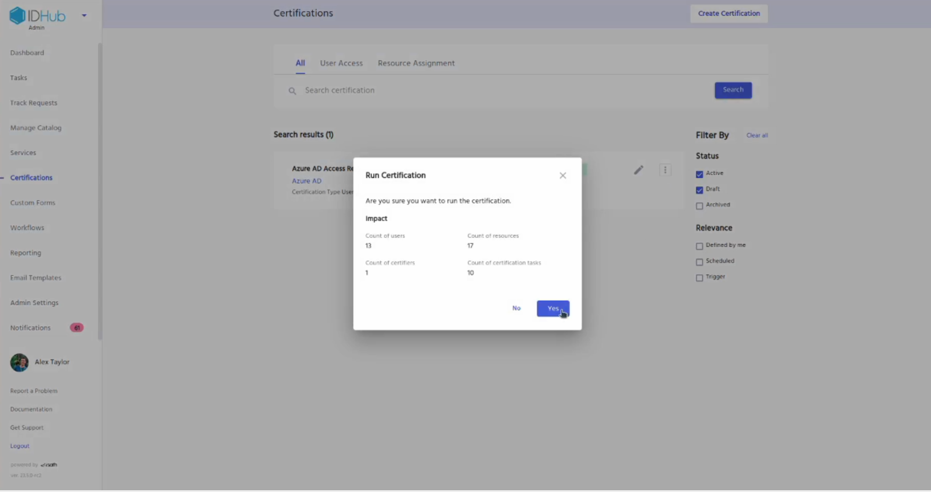This screenshot has height=492, width=931.
Task: Switch to the User Access tab
Action: pos(341,63)
